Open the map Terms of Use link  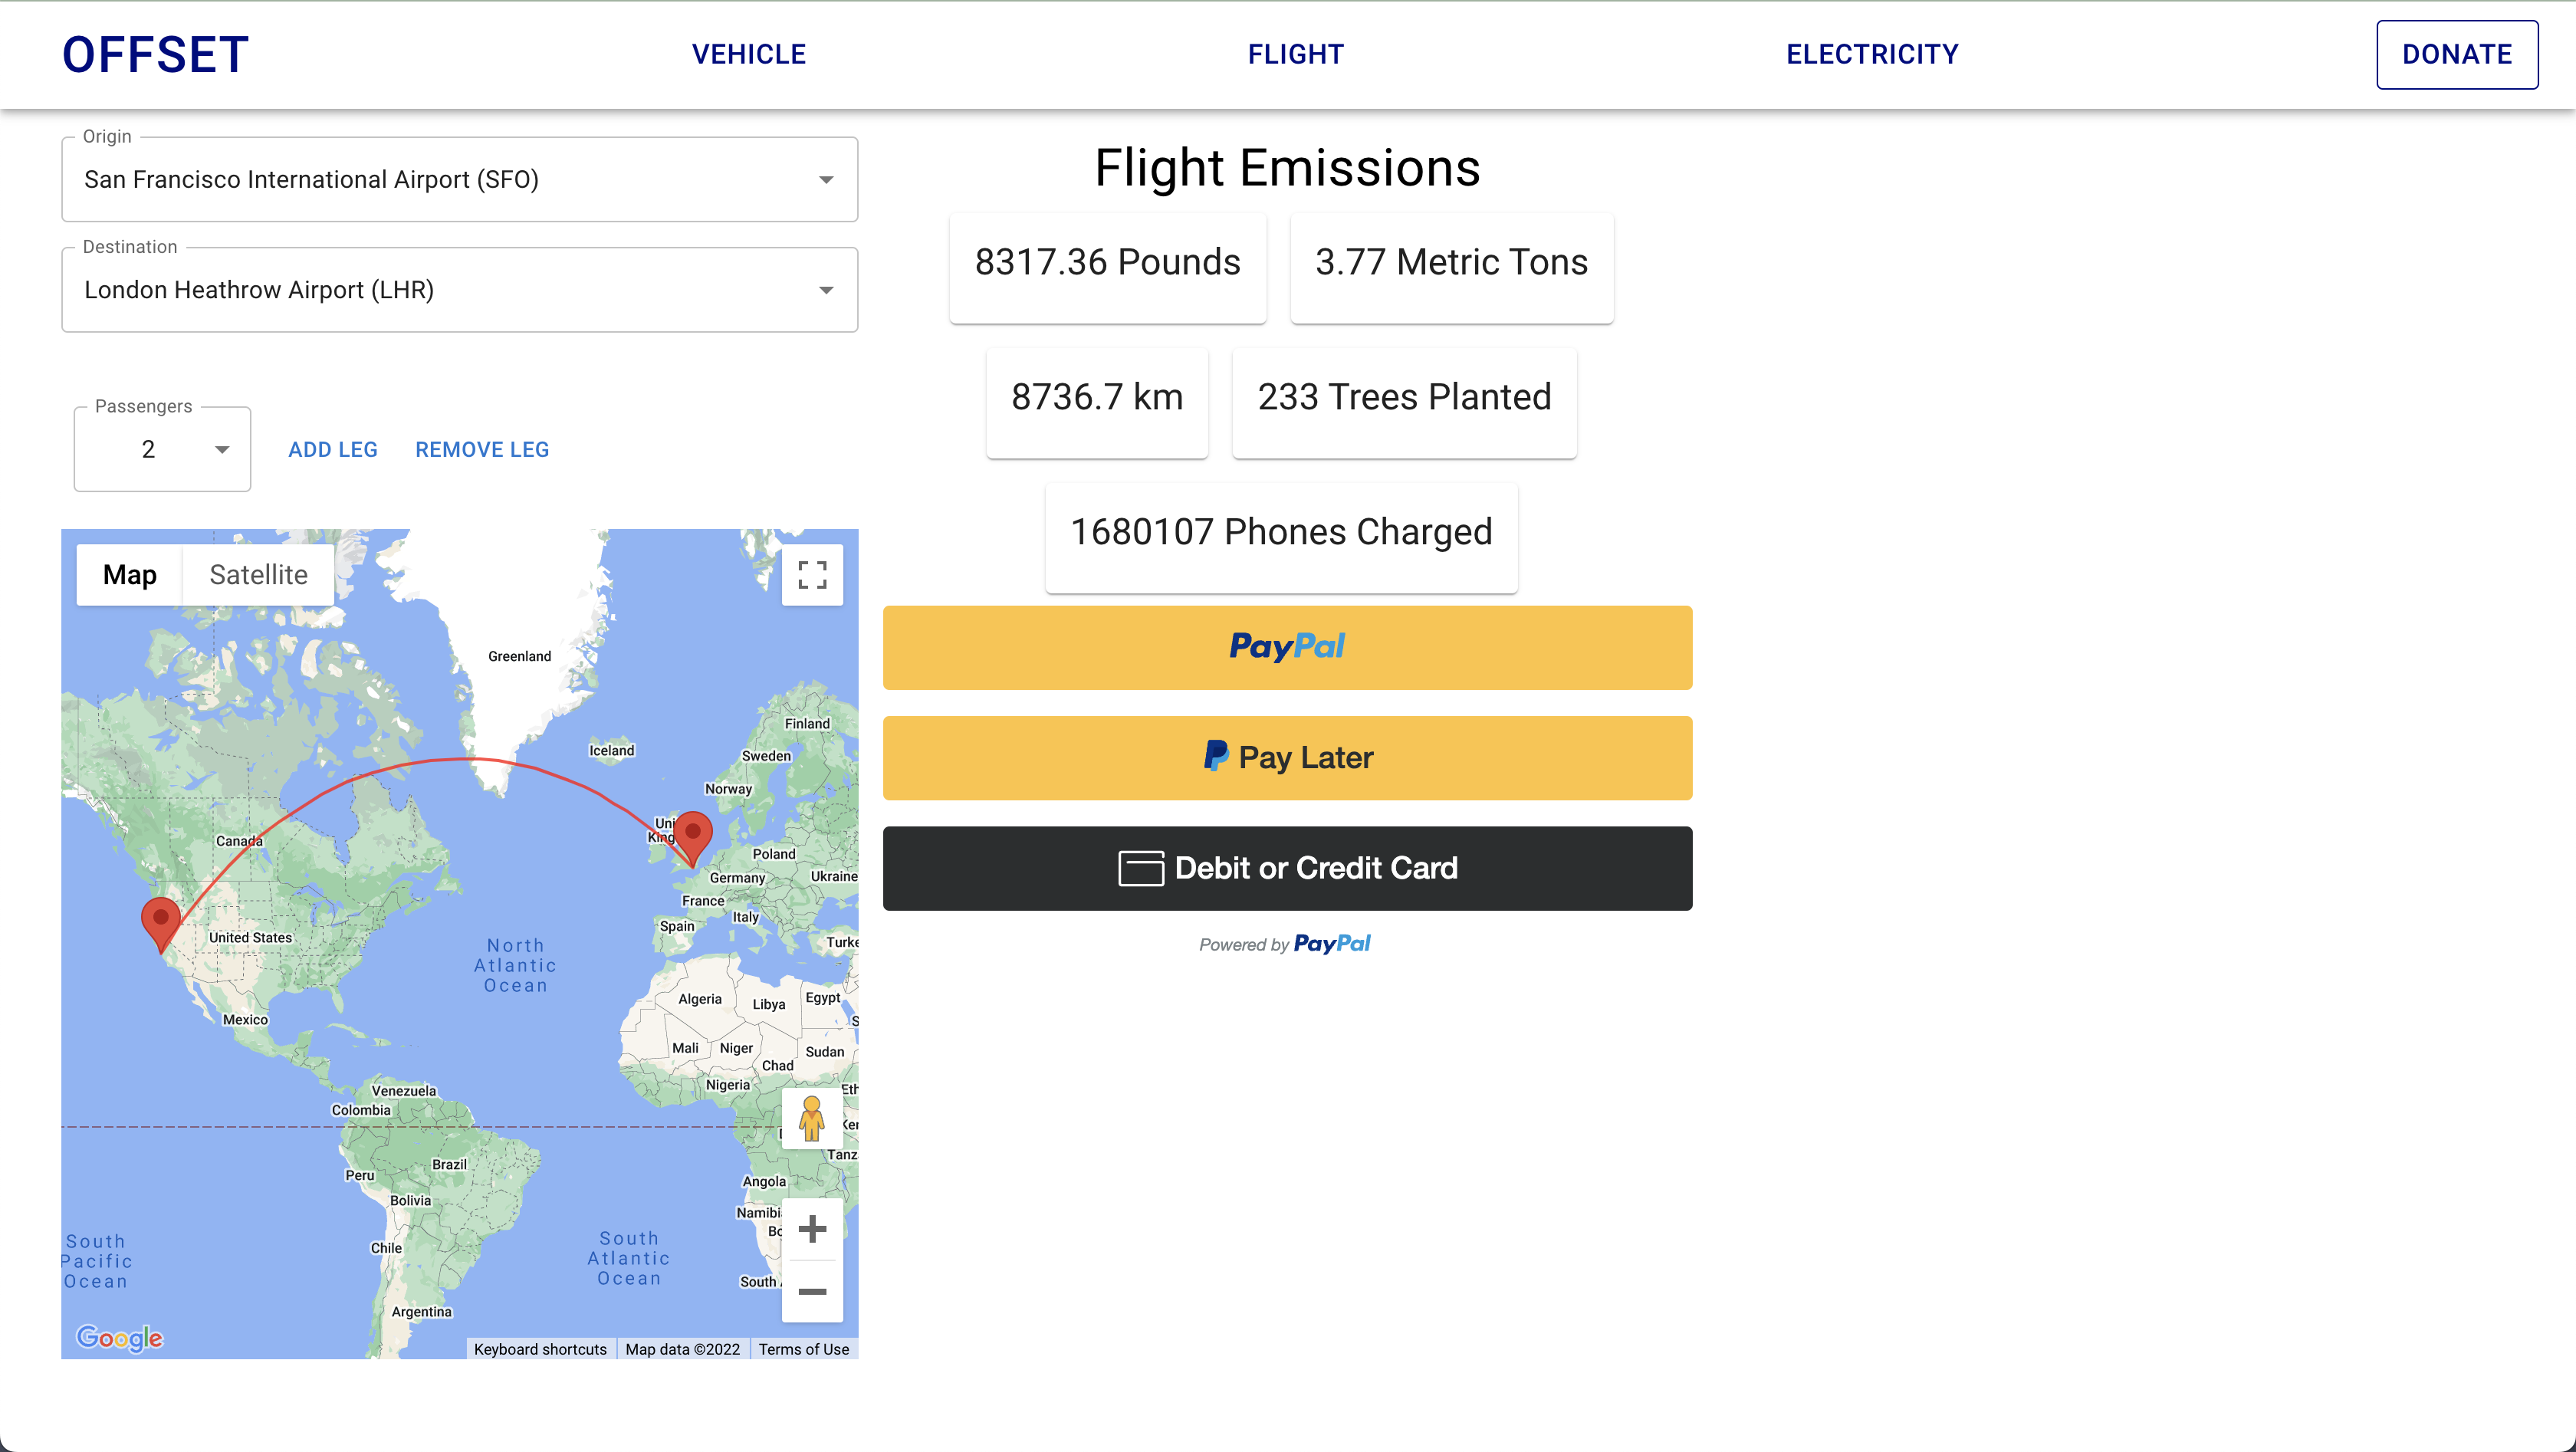[x=803, y=1349]
